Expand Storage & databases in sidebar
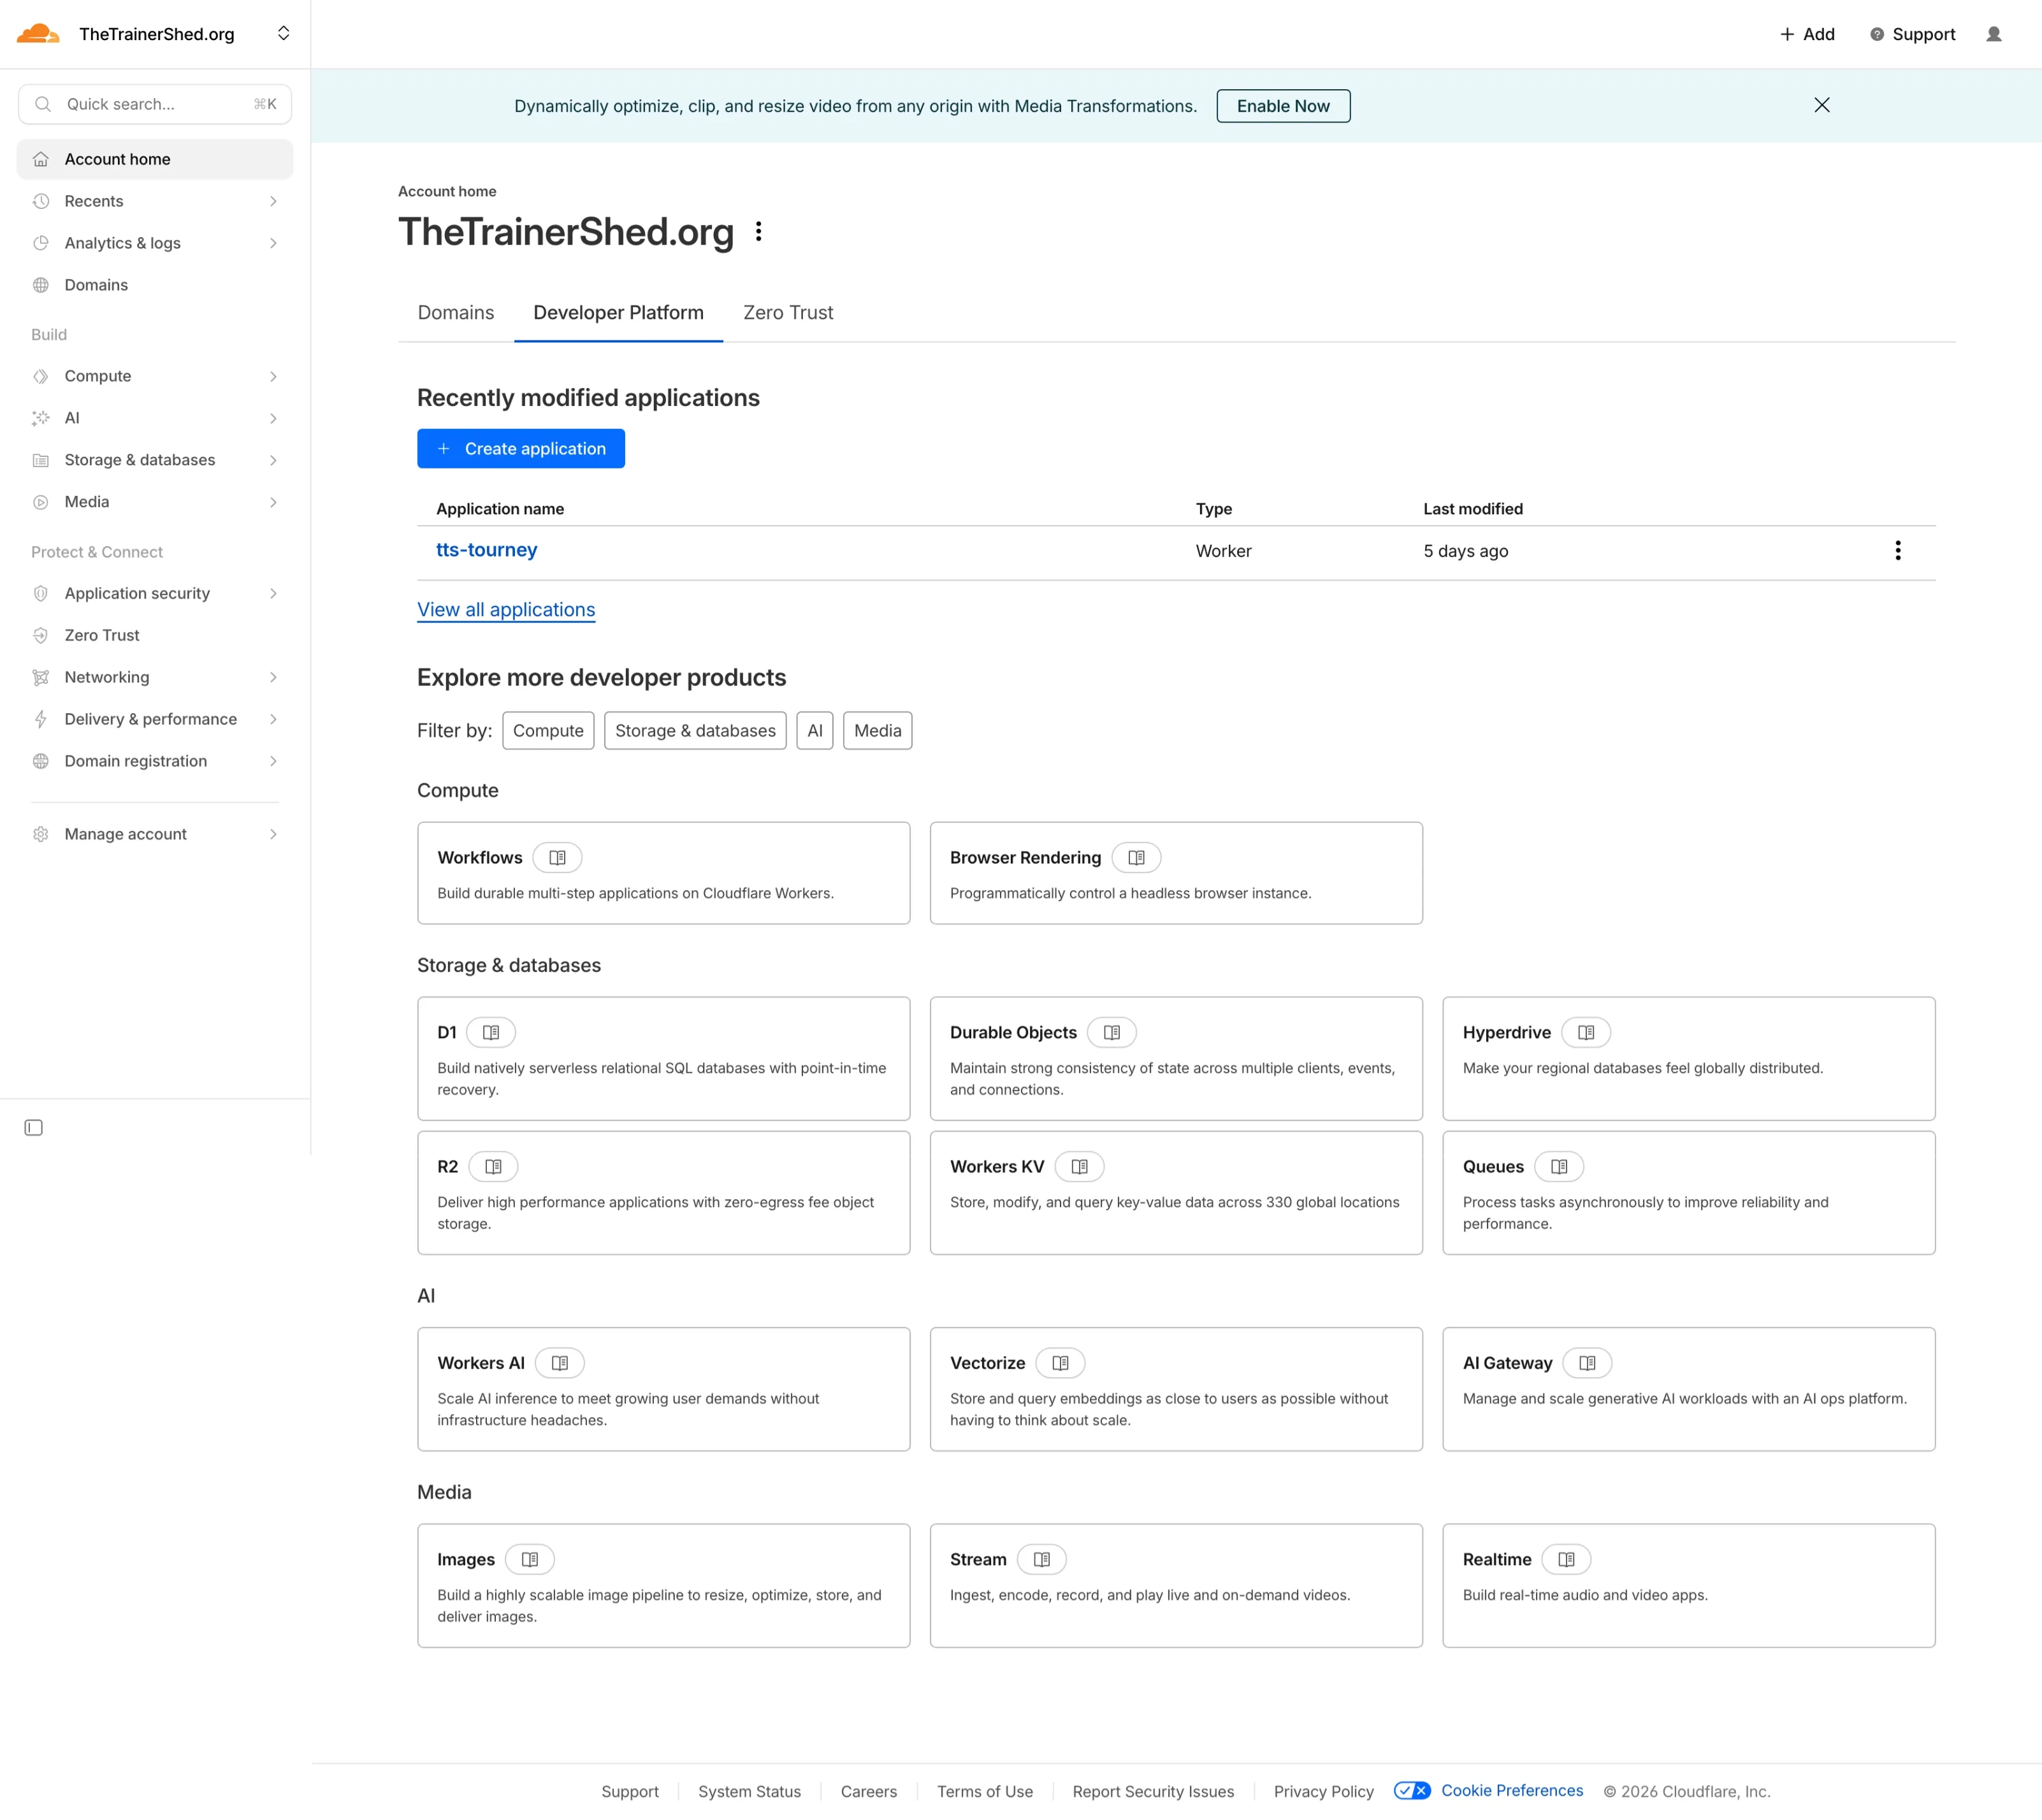The height and width of the screenshot is (1820, 2042). (x=155, y=460)
